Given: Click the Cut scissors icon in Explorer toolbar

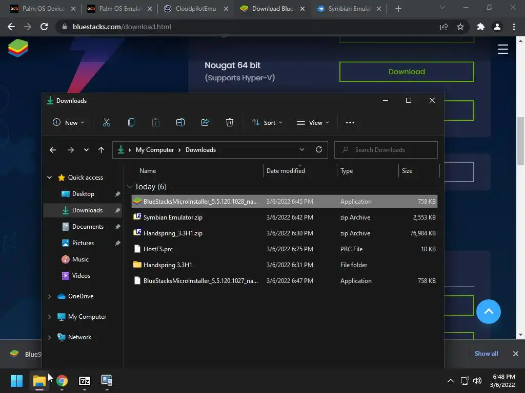Looking at the screenshot, I should 107,123.
